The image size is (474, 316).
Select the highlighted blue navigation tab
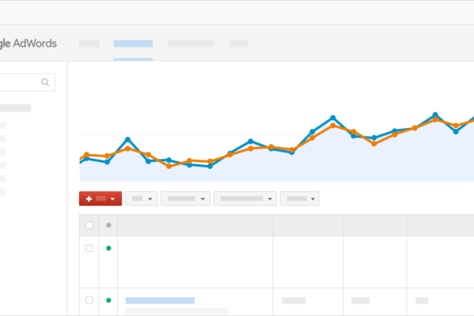[x=133, y=43]
